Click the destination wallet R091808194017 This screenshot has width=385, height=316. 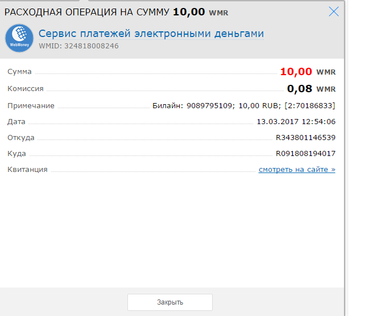(x=305, y=154)
